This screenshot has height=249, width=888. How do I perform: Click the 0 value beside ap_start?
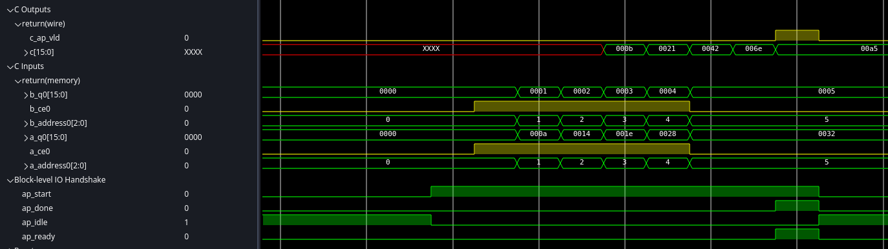tap(187, 194)
